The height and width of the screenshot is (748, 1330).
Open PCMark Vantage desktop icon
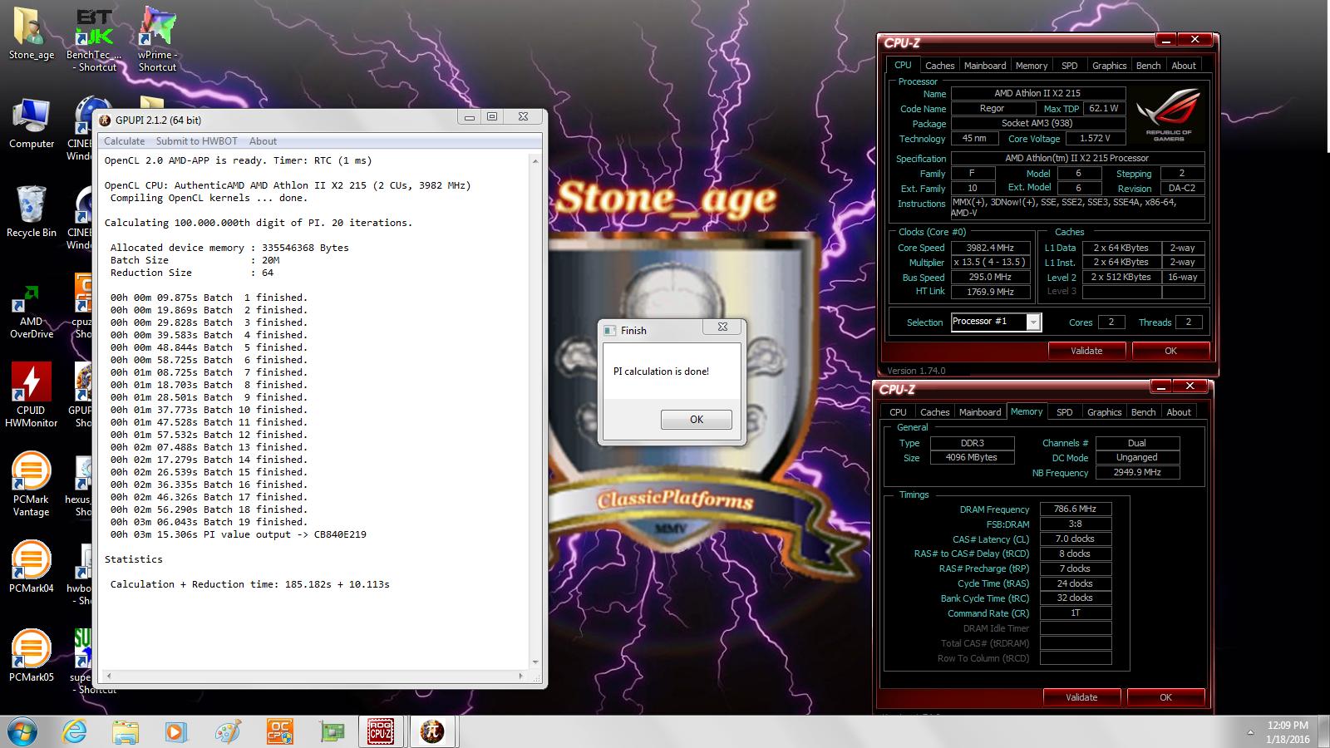(31, 484)
